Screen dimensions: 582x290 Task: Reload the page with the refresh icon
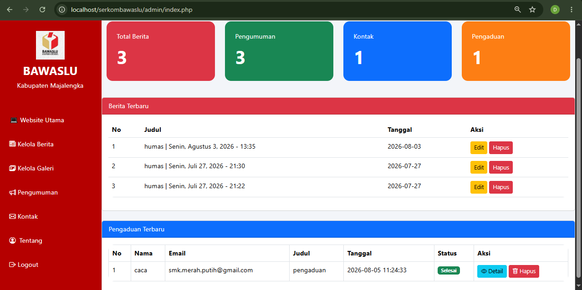(42, 10)
